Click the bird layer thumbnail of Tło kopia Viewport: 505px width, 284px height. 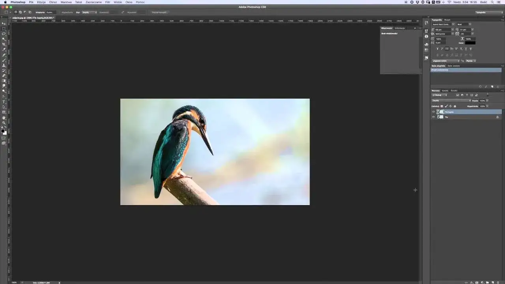click(441, 112)
